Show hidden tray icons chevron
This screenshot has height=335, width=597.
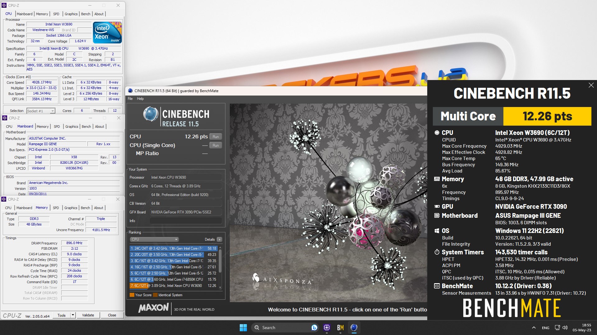534,328
